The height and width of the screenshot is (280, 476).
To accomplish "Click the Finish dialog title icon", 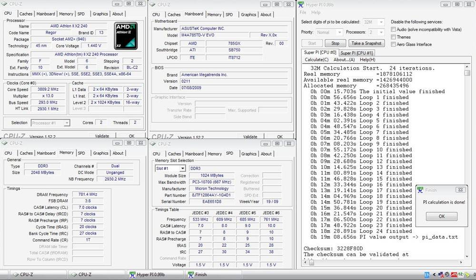I will coord(420,190).
